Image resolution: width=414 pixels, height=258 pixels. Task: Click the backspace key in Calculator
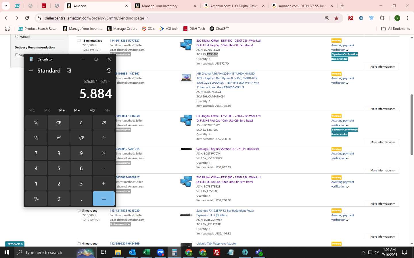104,123
